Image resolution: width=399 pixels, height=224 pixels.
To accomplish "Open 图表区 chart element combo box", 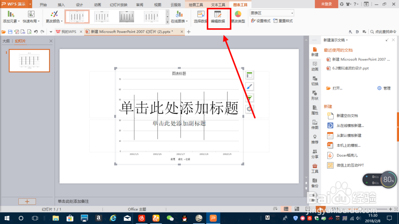I will [x=271, y=13].
